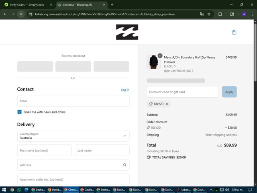Bookmark this page with the star icon

[209, 14]
